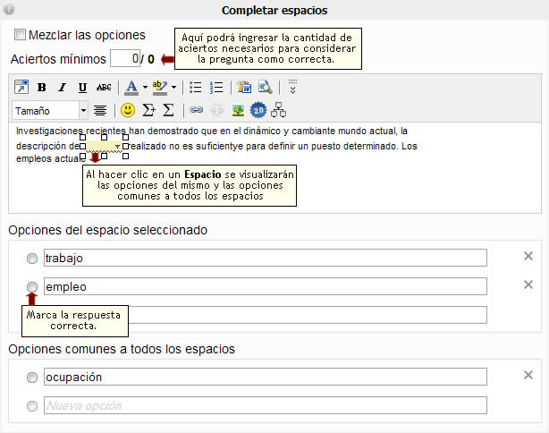Click the Nueva opción input field
Image resolution: width=549 pixels, height=433 pixels.
point(266,405)
